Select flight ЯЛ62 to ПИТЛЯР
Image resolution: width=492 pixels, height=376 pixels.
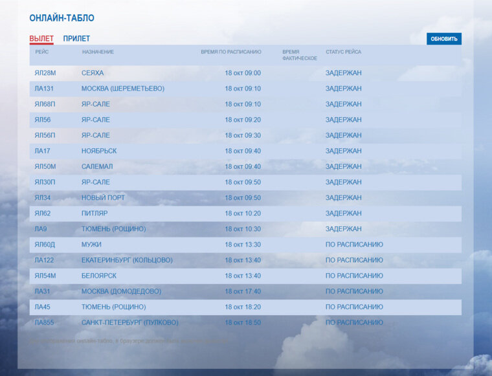pos(245,214)
